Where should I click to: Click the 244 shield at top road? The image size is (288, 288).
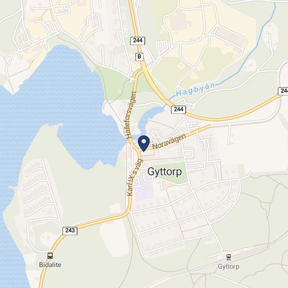tap(138, 41)
